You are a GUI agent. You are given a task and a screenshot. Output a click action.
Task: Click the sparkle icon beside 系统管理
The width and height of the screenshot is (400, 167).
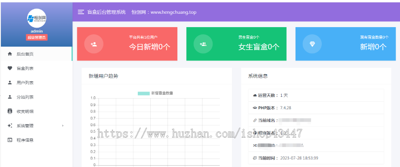click(10, 125)
